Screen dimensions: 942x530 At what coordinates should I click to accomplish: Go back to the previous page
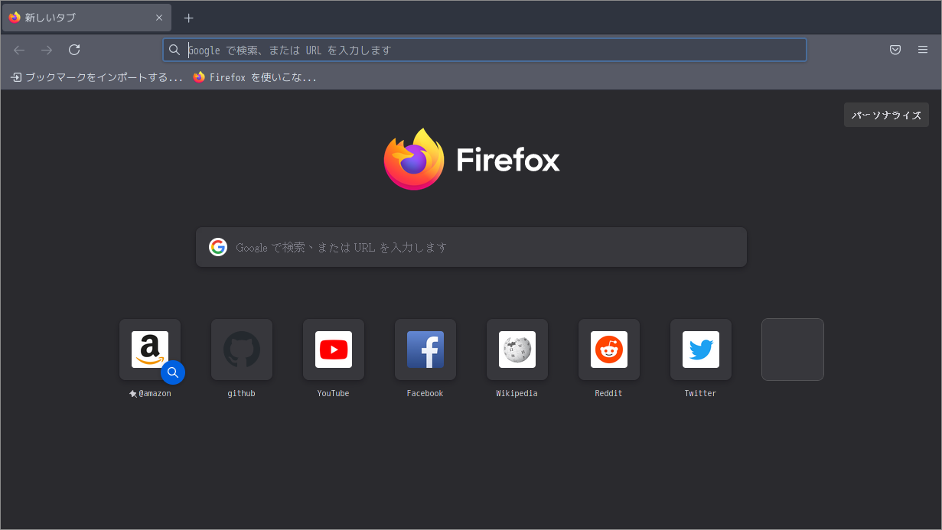(x=19, y=50)
